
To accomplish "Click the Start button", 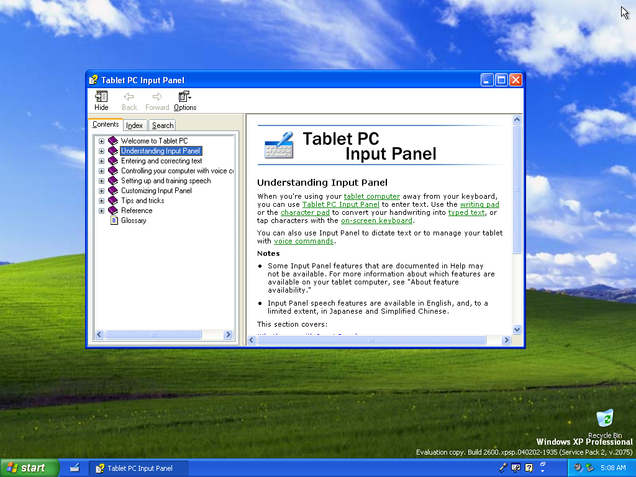I will pos(30,468).
